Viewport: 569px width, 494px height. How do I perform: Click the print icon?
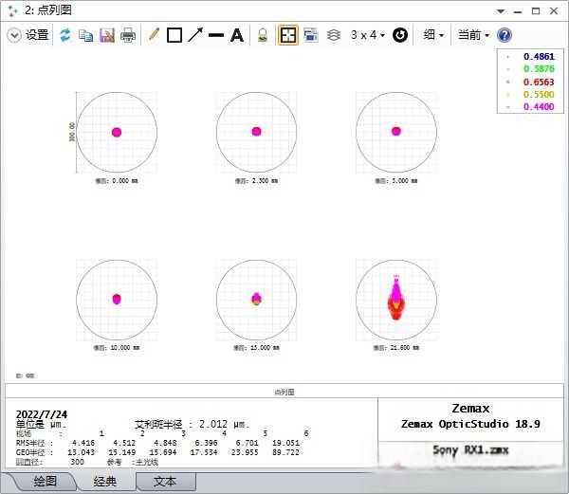pos(128,35)
